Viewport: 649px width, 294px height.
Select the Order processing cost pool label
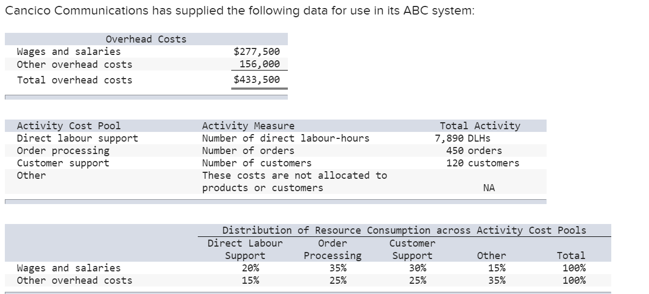click(x=63, y=151)
